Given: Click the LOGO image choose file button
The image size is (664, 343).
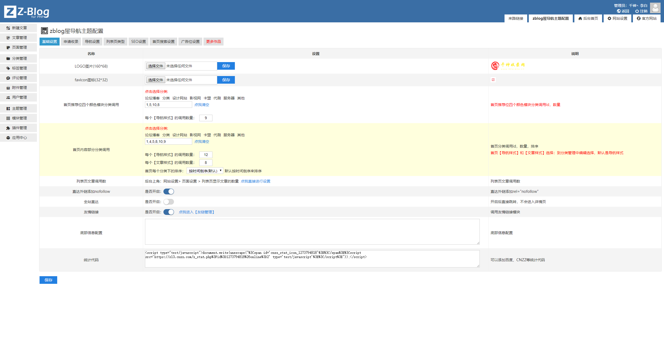Looking at the screenshot, I should pyautogui.click(x=156, y=66).
